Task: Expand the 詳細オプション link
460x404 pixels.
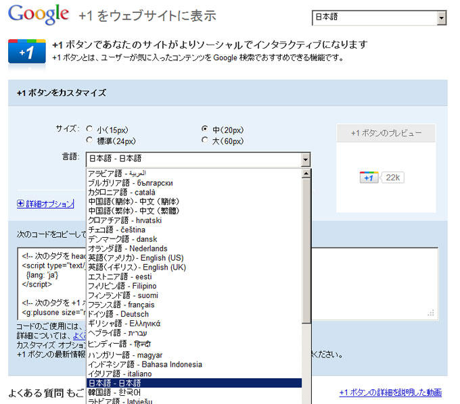Action: coord(49,203)
